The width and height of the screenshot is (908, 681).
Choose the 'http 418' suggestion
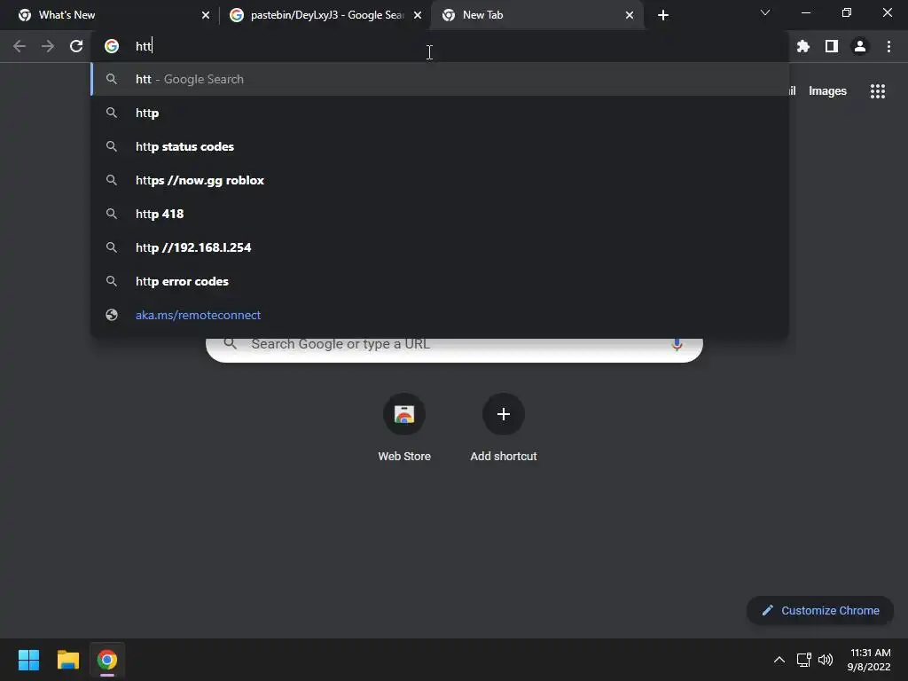pyautogui.click(x=440, y=214)
